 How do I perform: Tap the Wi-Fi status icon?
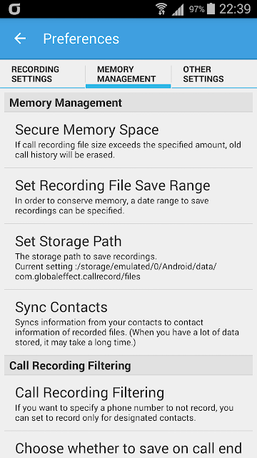click(161, 9)
